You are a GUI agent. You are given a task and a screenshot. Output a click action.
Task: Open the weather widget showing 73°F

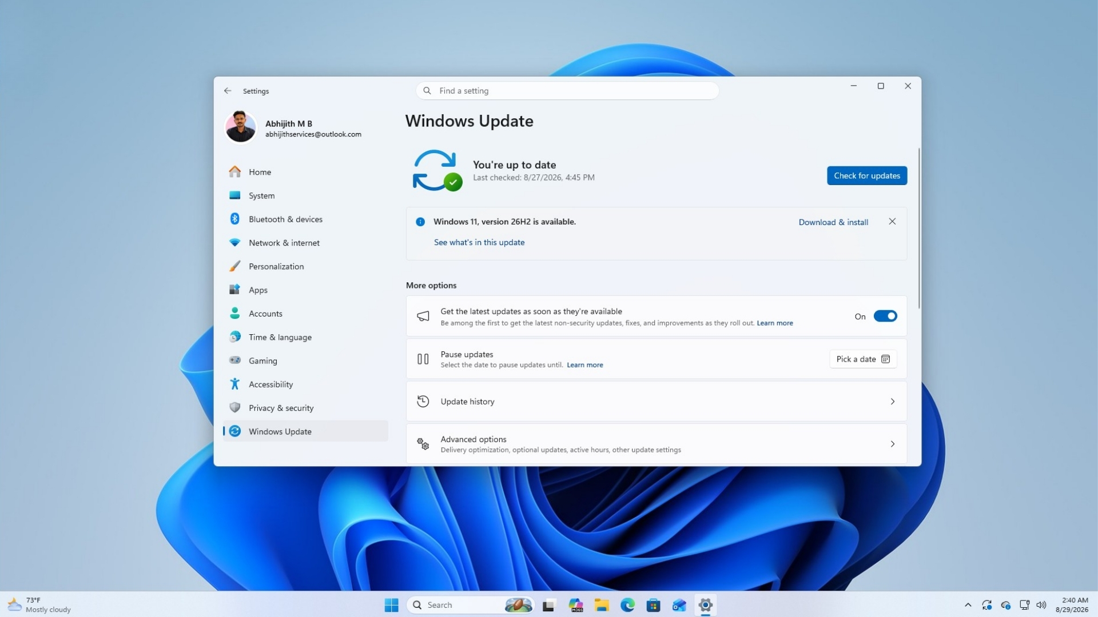pos(40,605)
